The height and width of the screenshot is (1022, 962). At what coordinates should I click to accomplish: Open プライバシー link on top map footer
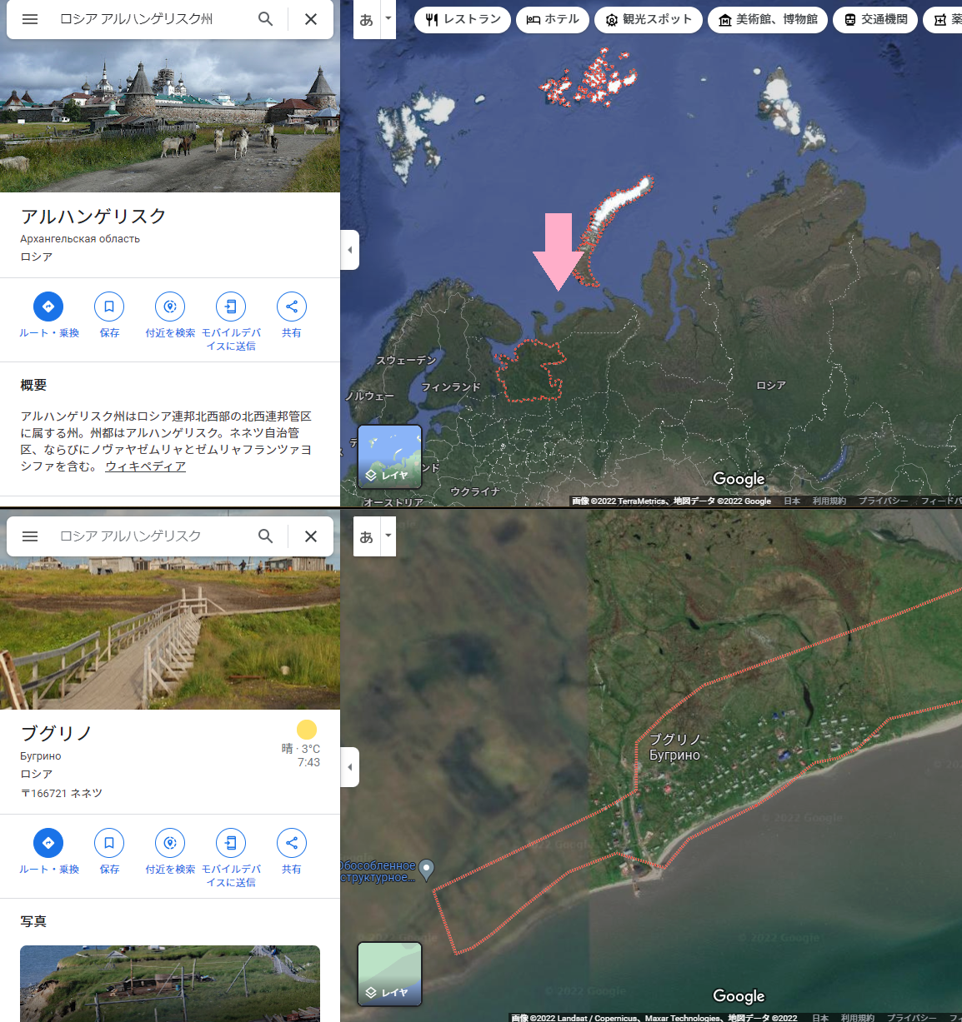point(884,501)
